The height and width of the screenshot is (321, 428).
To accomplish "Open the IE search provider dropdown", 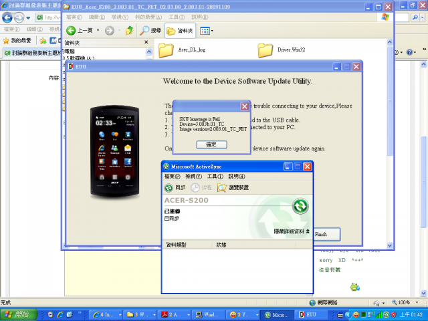I will 423,17.
